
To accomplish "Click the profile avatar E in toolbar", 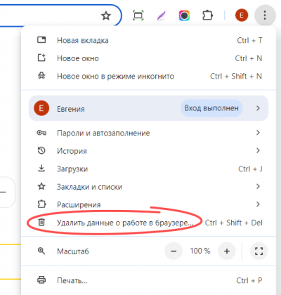I will click(x=242, y=15).
